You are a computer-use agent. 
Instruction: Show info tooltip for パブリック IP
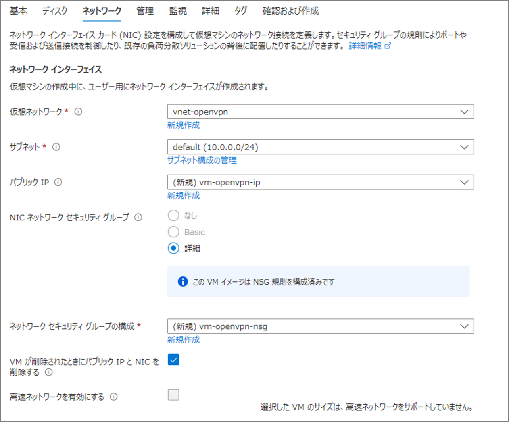click(58, 182)
